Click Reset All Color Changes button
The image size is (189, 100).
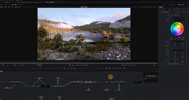tap(173, 64)
